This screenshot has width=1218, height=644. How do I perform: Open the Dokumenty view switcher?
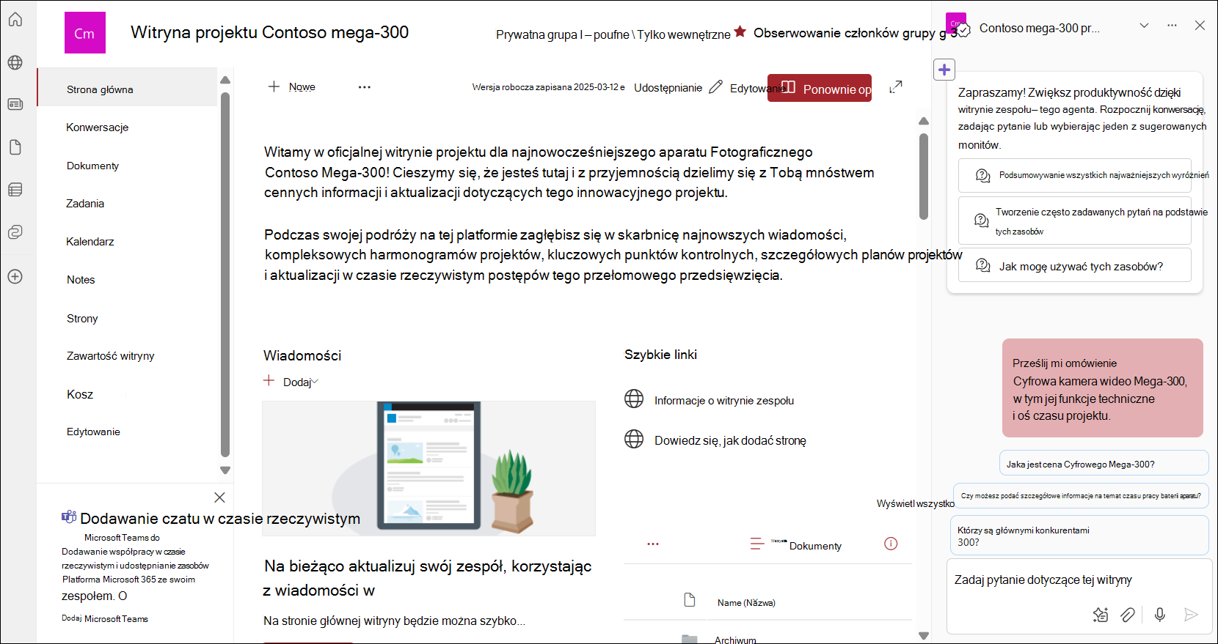[x=795, y=544]
